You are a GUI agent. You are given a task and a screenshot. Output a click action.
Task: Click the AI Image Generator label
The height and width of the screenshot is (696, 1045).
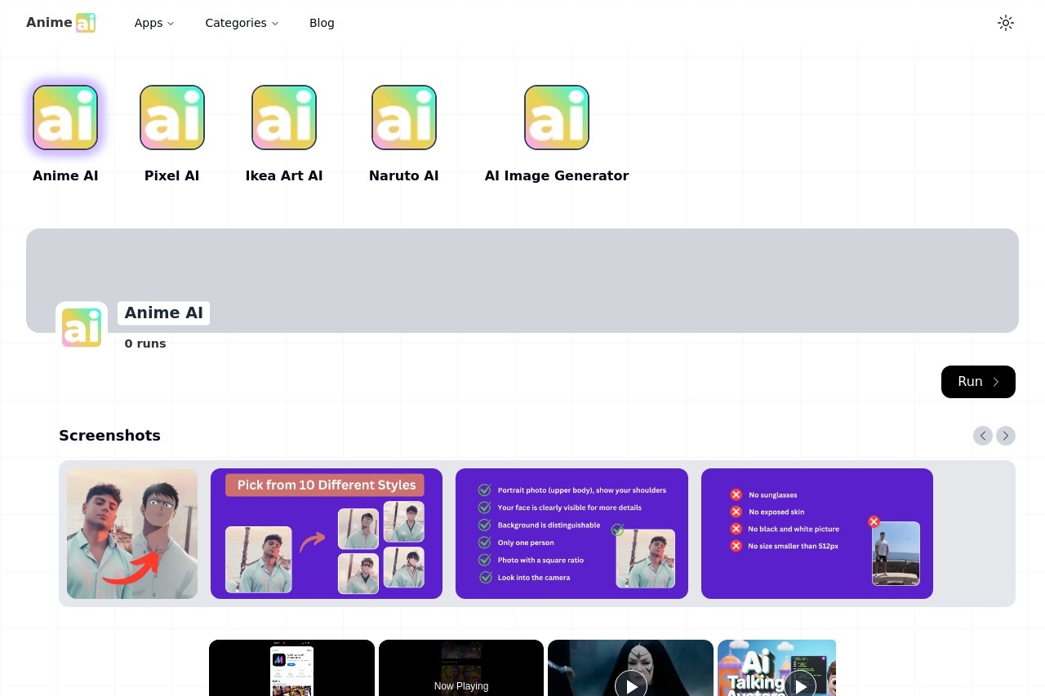[x=557, y=175]
